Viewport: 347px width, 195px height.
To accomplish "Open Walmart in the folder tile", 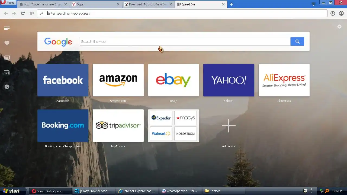I will [x=161, y=134].
